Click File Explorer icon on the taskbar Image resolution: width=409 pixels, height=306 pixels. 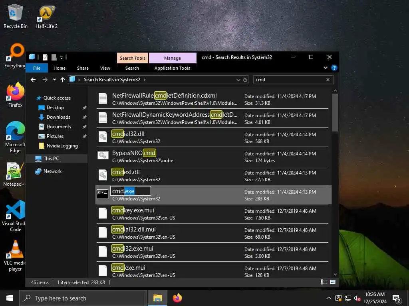click(157, 298)
